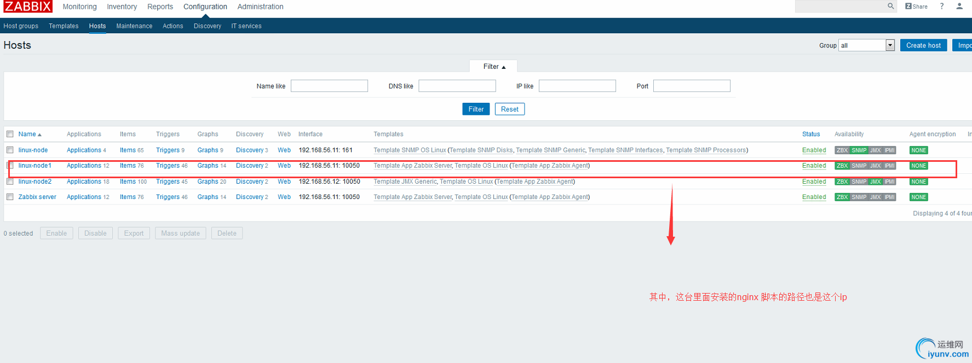972x363 pixels.
Task: Open Triggers for linux-node
Action: click(x=168, y=150)
